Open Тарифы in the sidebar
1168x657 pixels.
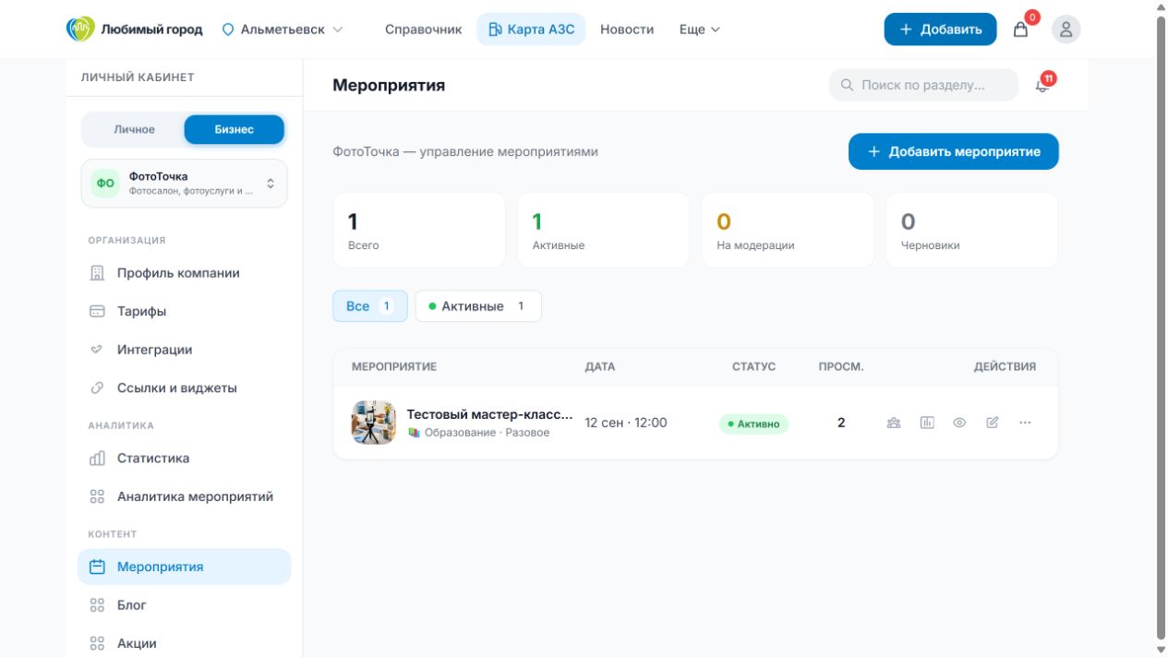click(x=185, y=311)
